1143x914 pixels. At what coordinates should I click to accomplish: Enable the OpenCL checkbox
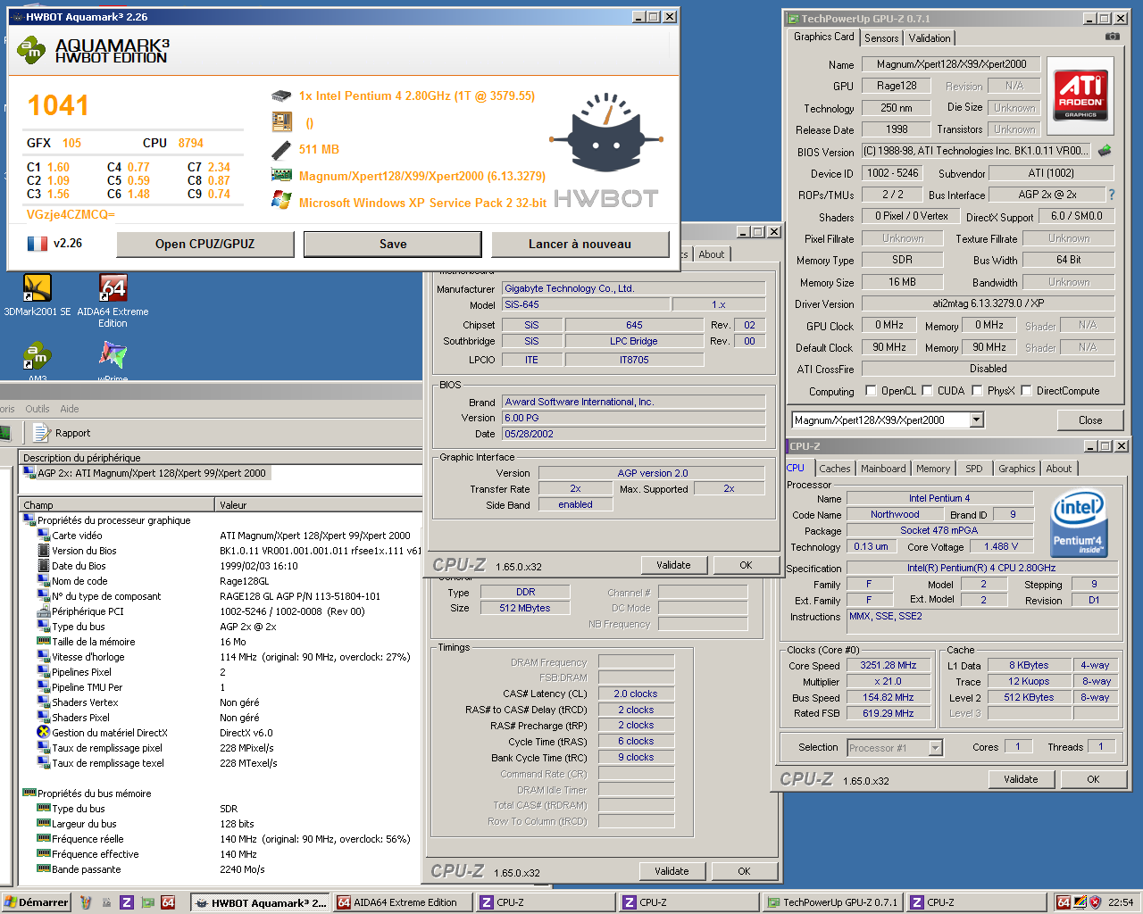click(x=871, y=390)
